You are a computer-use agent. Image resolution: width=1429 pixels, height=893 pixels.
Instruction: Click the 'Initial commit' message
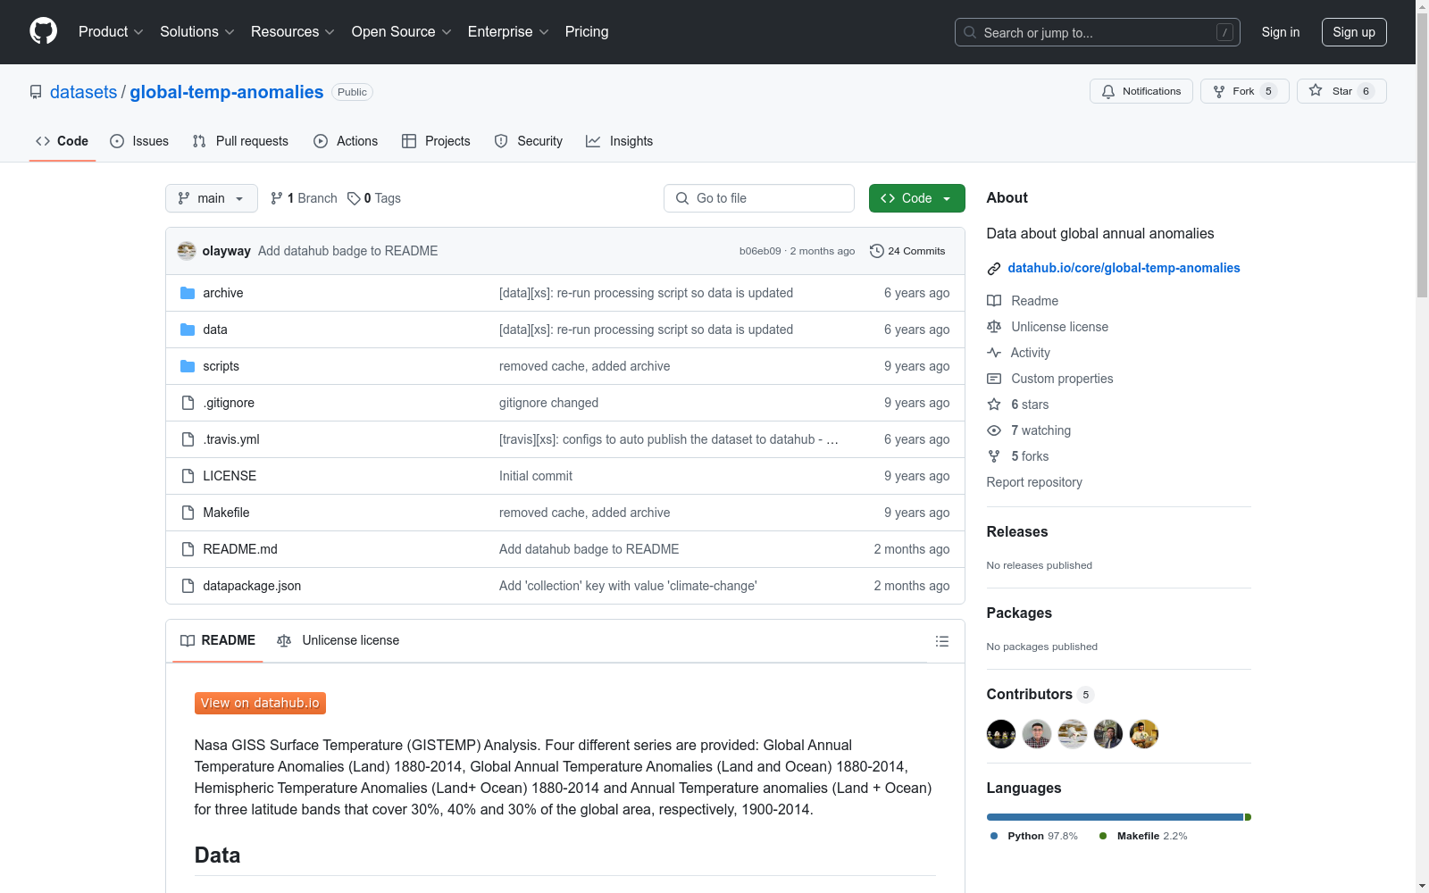[536, 476]
